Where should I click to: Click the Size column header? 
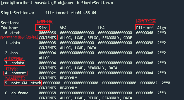[x=43, y=28]
